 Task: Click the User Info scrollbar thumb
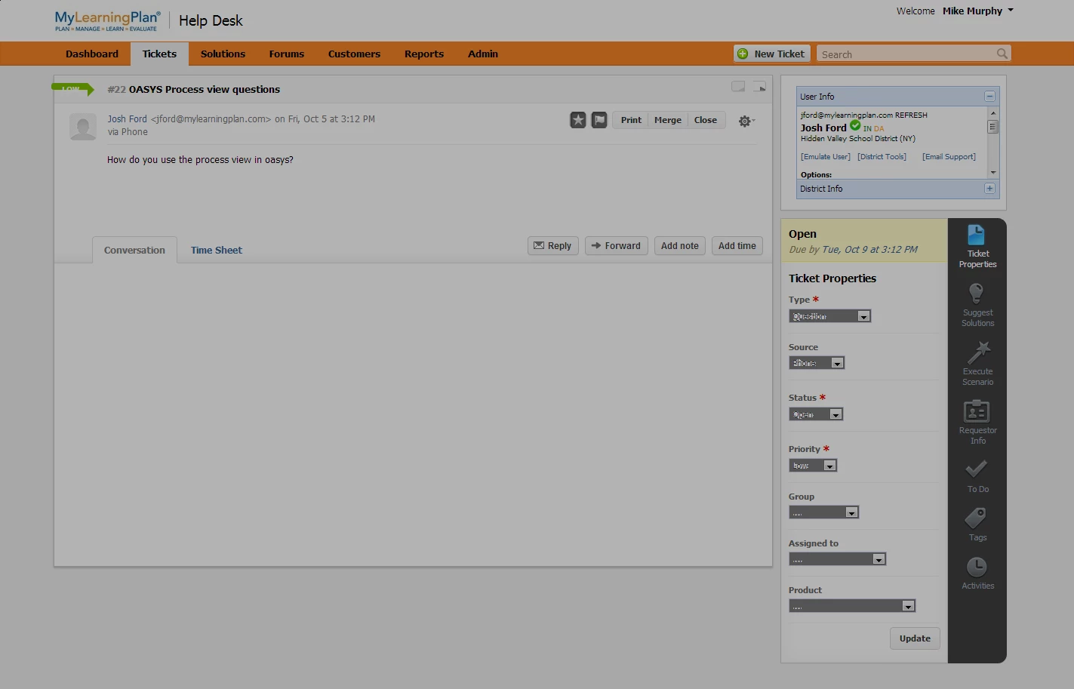coord(993,127)
